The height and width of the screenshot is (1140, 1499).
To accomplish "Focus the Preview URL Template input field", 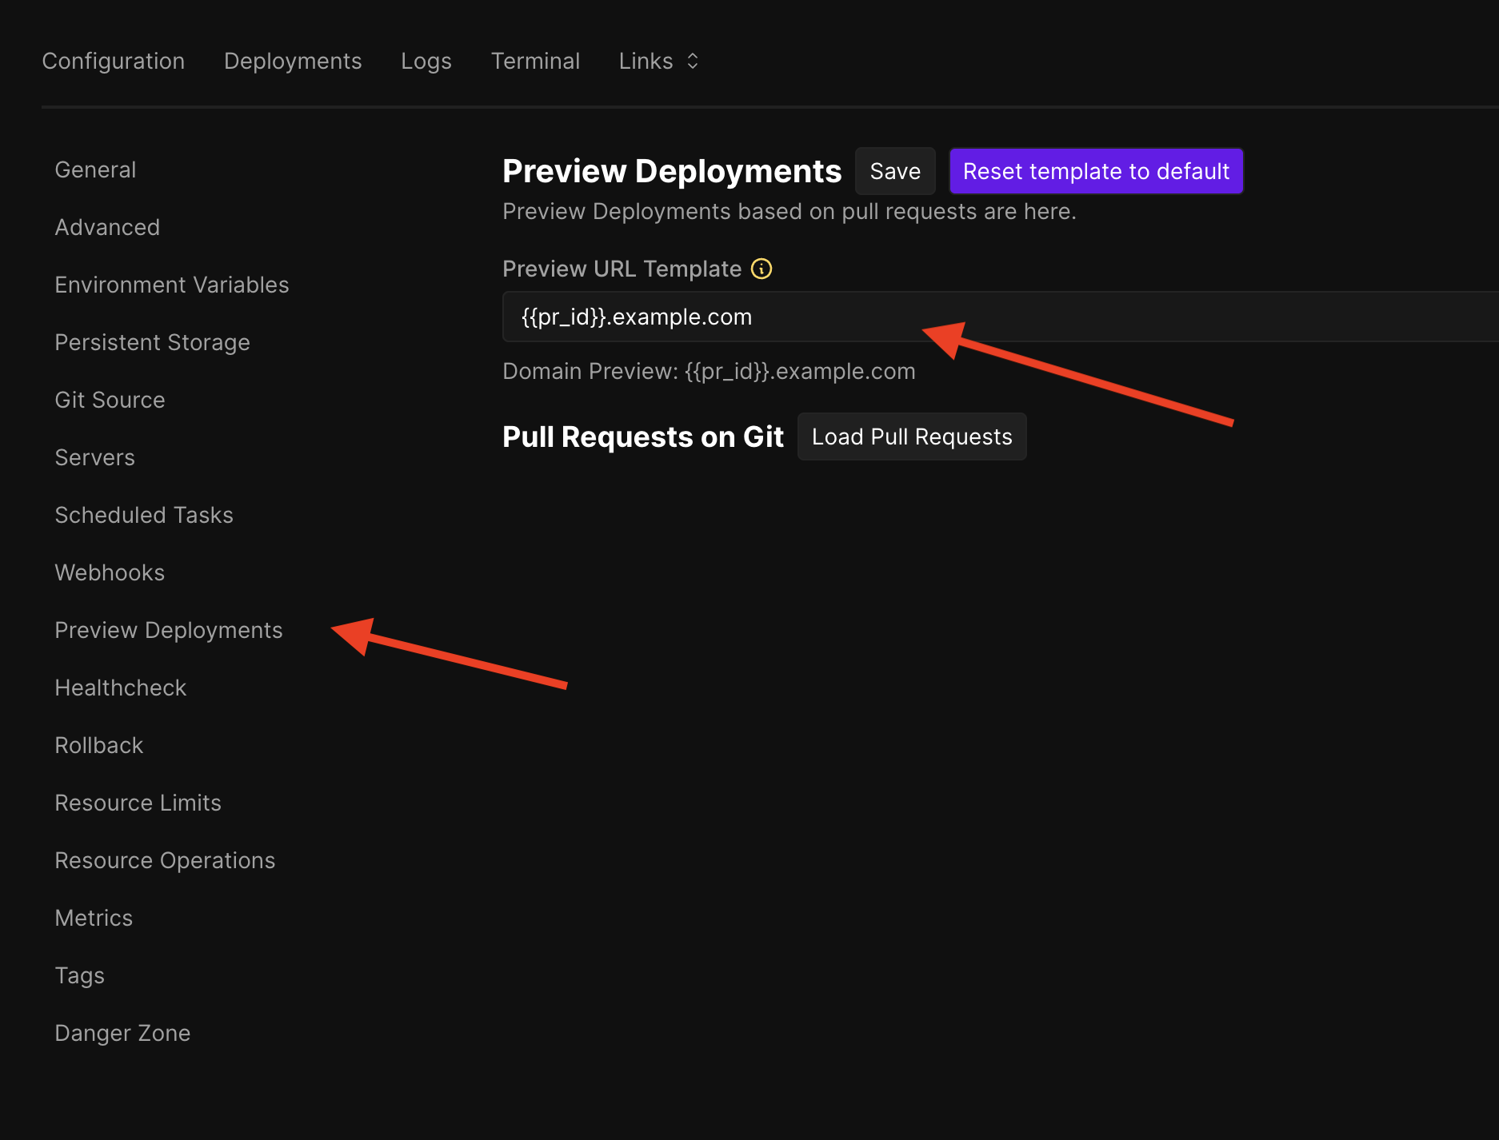I will [x=1000, y=317].
